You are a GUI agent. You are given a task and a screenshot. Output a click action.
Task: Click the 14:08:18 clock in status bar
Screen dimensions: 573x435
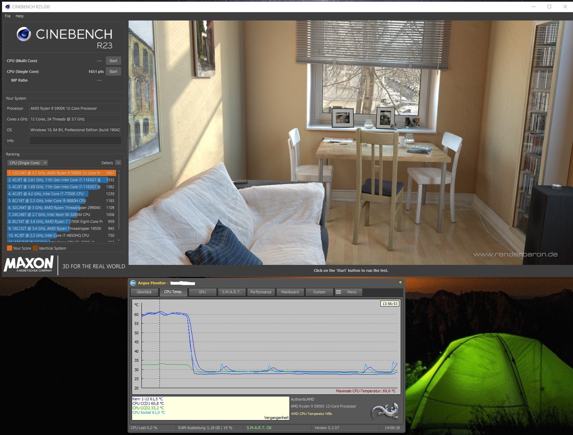(392, 428)
